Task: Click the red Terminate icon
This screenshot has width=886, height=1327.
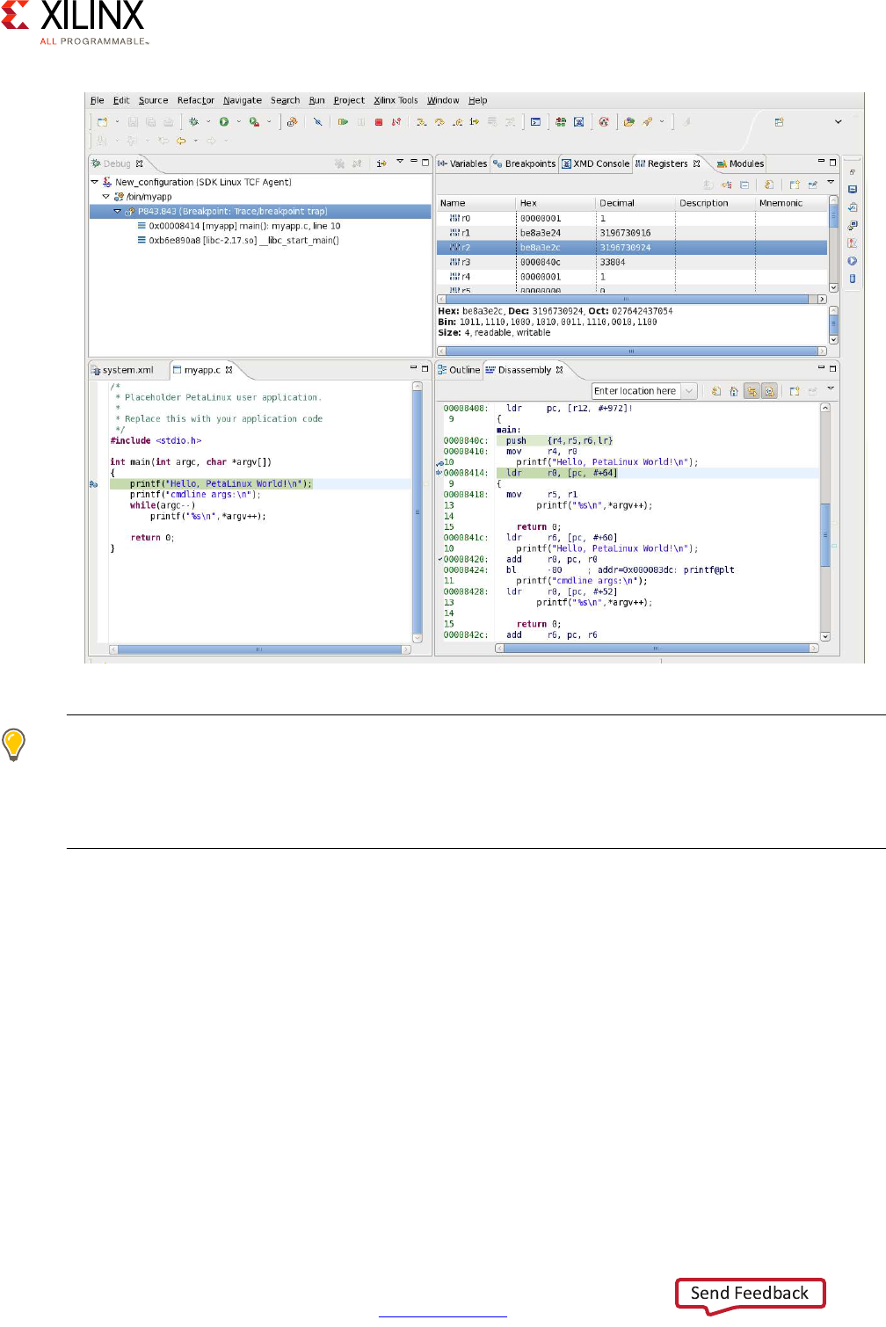Action: (379, 122)
